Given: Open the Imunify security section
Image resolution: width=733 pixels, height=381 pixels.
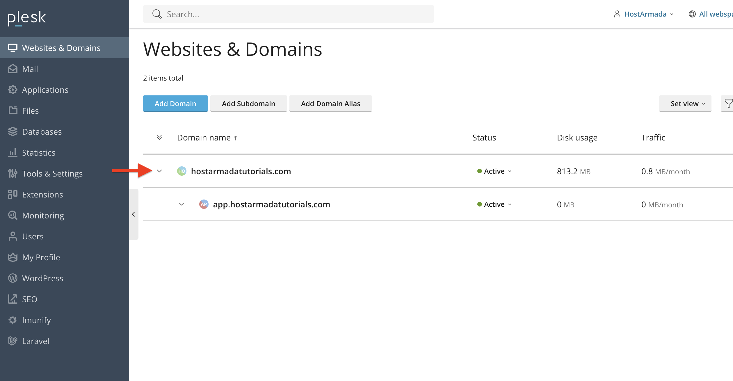Looking at the screenshot, I should pos(36,320).
